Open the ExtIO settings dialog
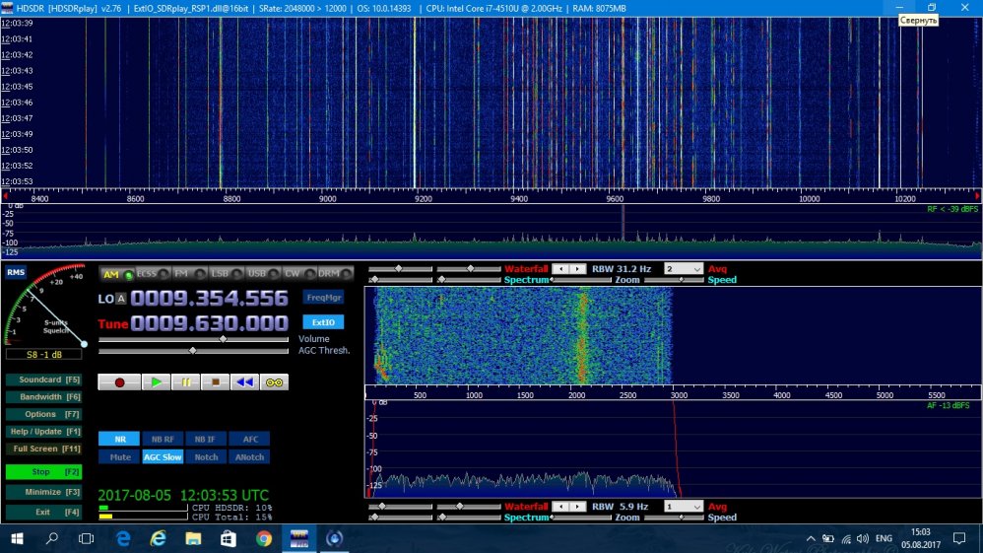The width and height of the screenshot is (983, 553). point(323,322)
